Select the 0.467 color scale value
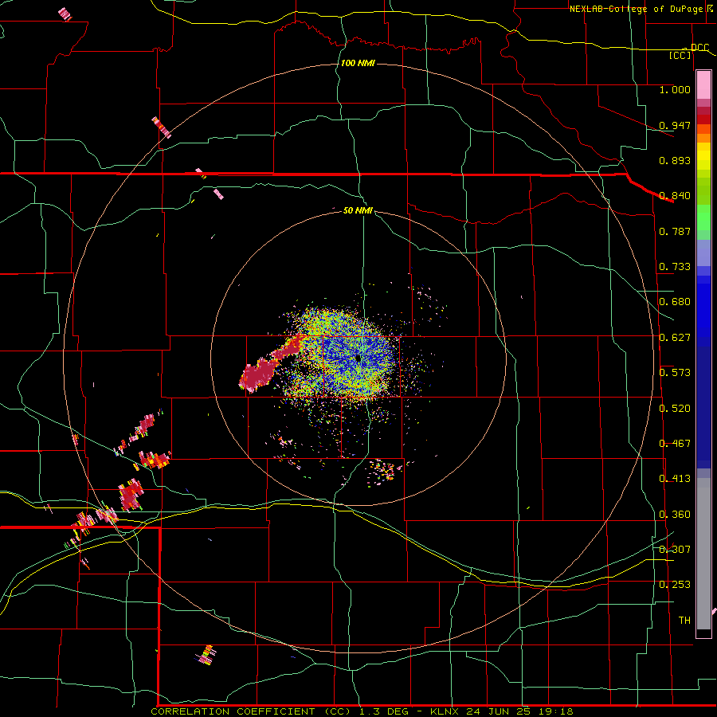 (x=675, y=444)
